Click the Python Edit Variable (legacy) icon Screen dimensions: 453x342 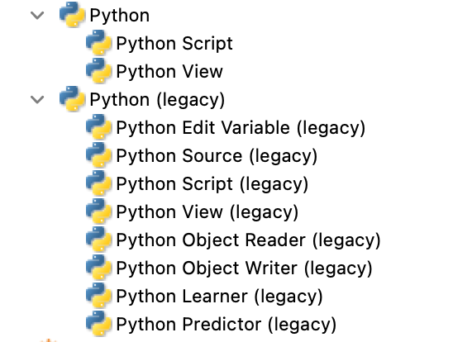(99, 127)
